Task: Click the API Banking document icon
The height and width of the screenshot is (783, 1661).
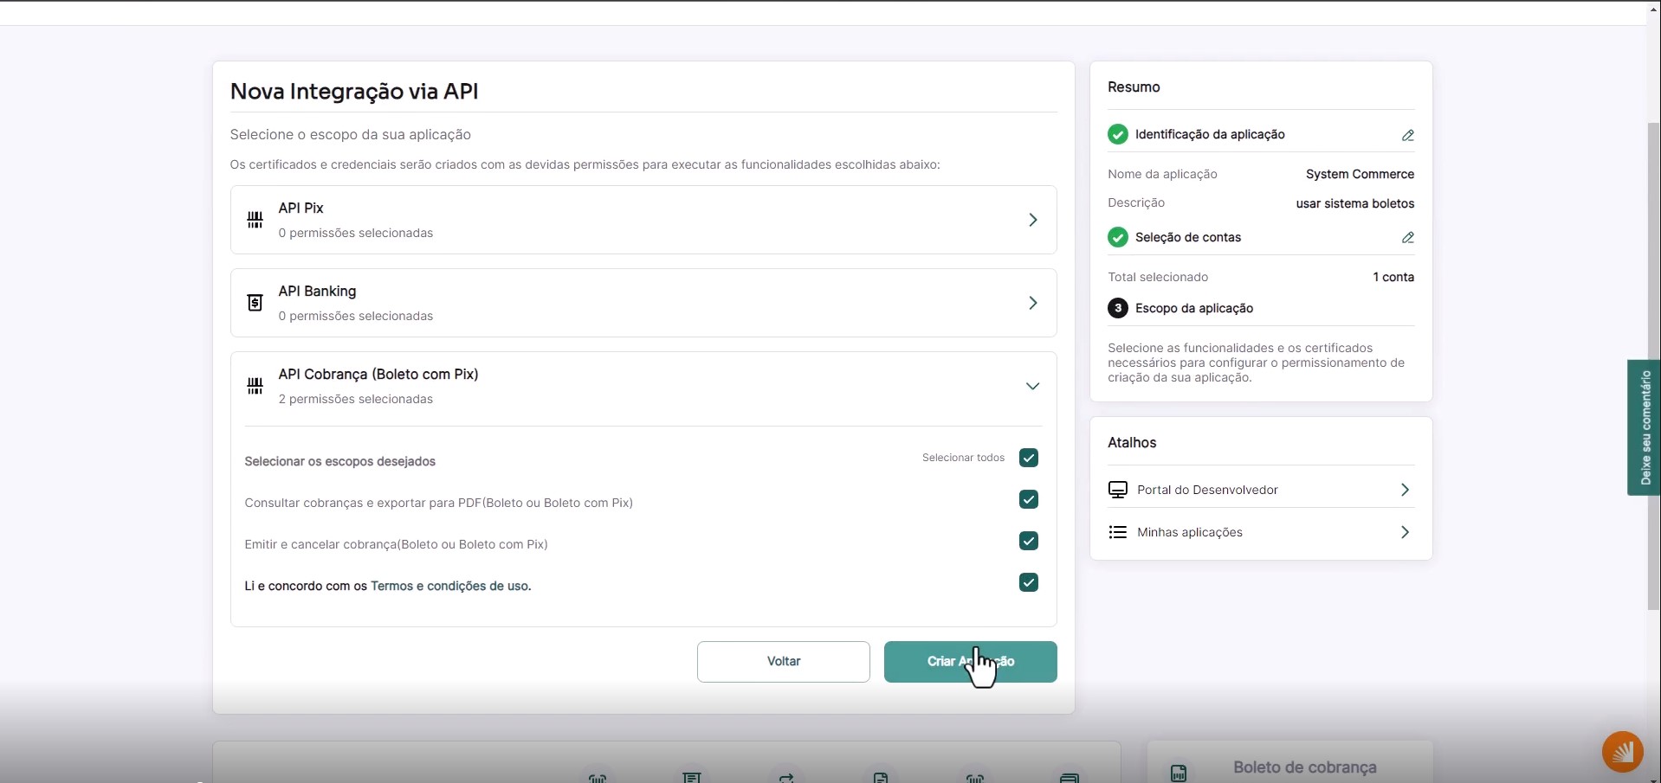Action: 252,303
